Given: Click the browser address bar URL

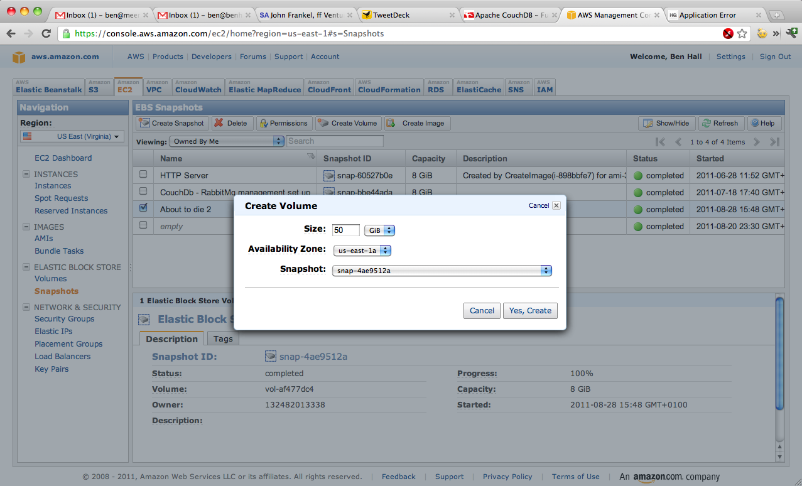Looking at the screenshot, I should 229,34.
